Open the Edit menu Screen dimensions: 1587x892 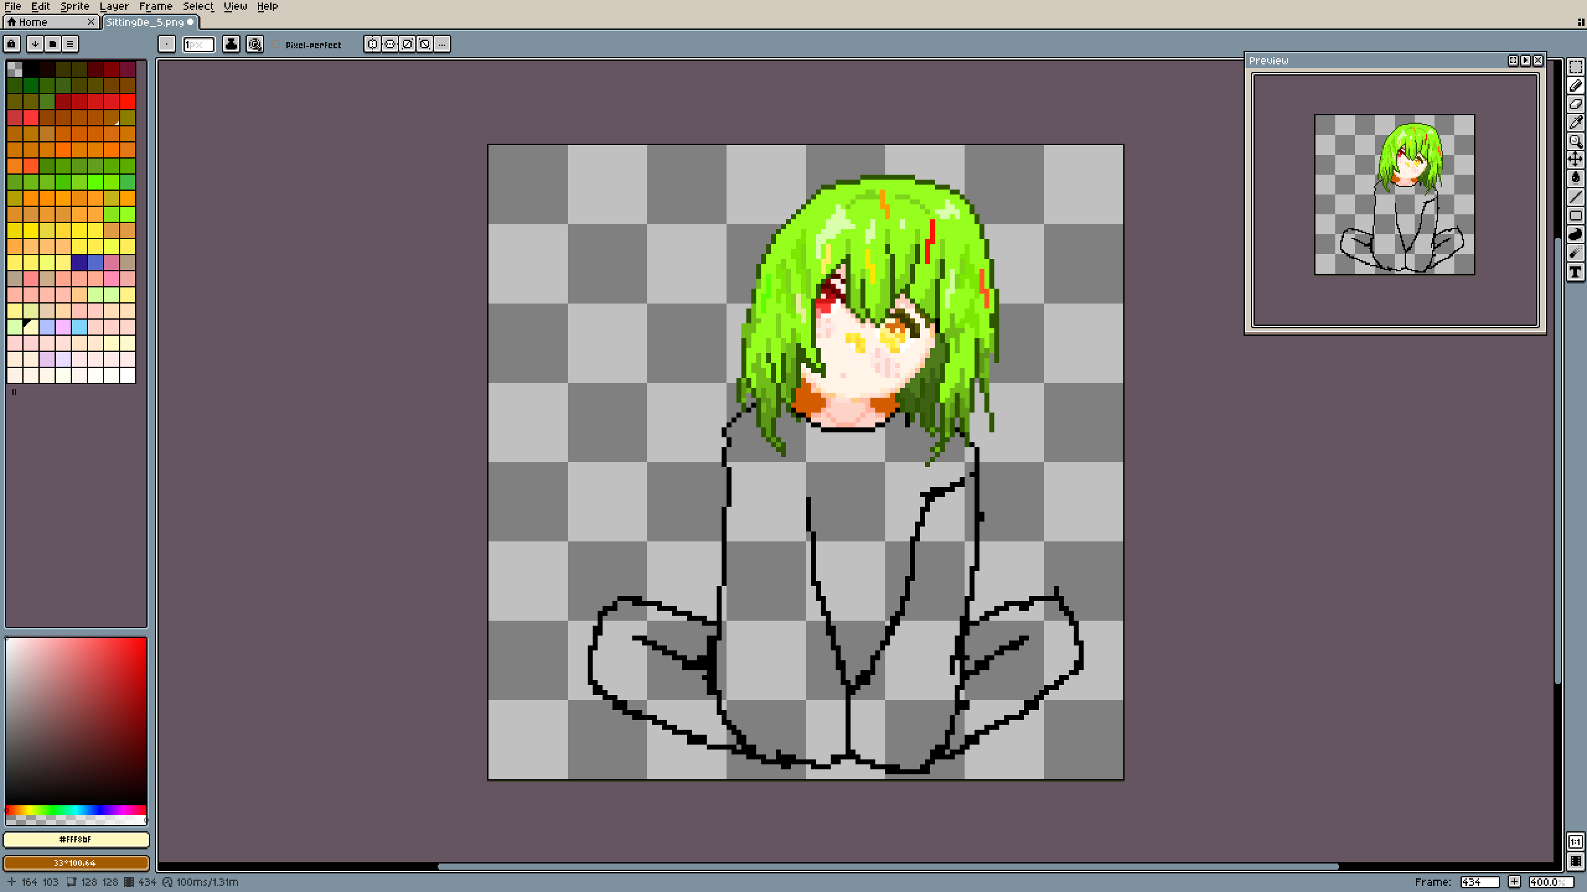[x=41, y=6]
